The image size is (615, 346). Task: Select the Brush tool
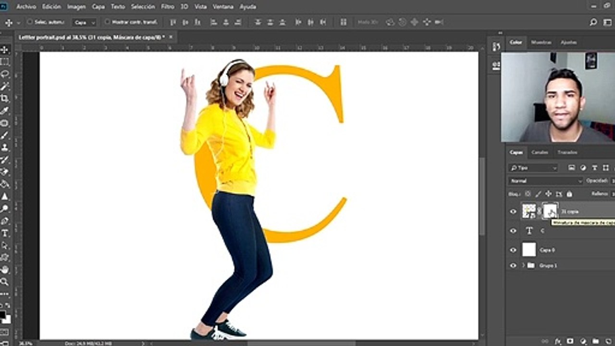click(x=5, y=136)
